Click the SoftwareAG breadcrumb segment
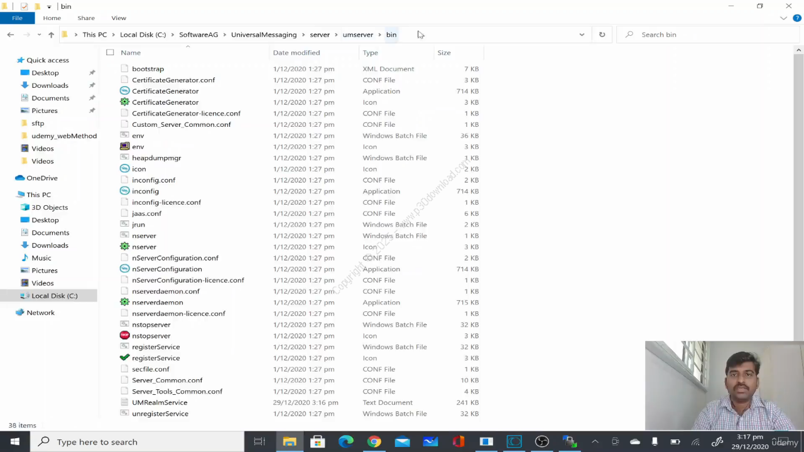Screen dimensions: 804x452 tap(198, 35)
